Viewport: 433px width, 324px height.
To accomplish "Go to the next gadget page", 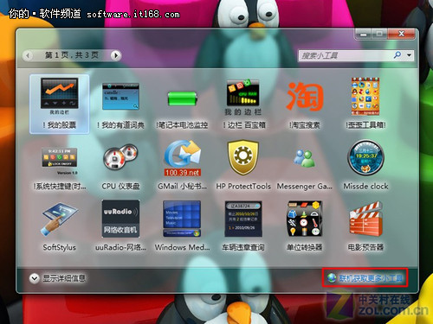I will tap(116, 55).
